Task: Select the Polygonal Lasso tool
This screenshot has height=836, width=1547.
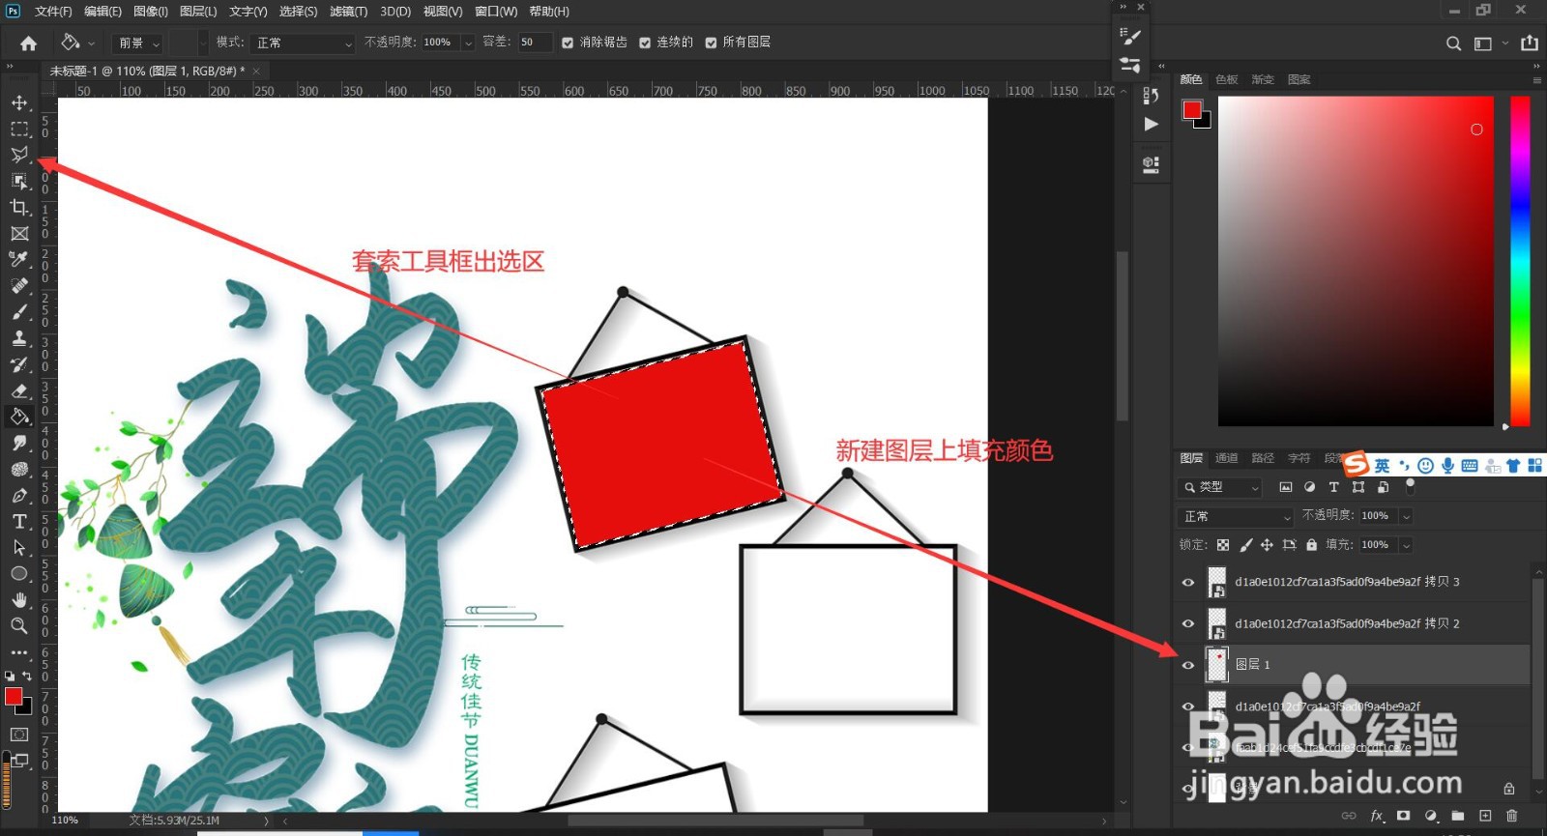Action: tap(19, 155)
